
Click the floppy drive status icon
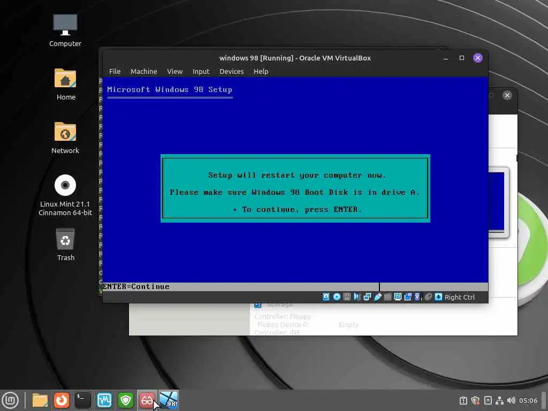point(347,297)
